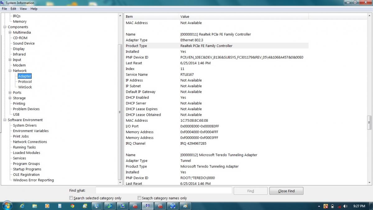Click the blue circular wireless taskbar icon

[173, 206]
